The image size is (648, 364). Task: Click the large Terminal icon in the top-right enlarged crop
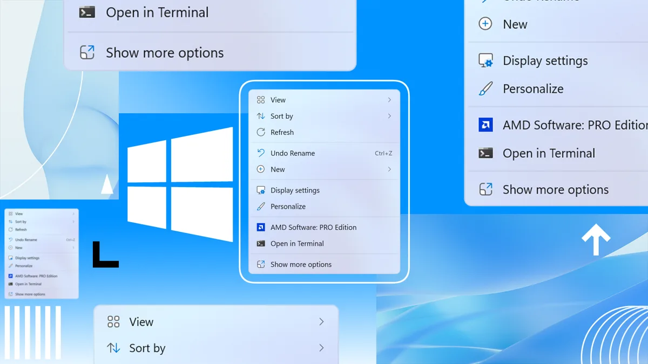(x=485, y=153)
